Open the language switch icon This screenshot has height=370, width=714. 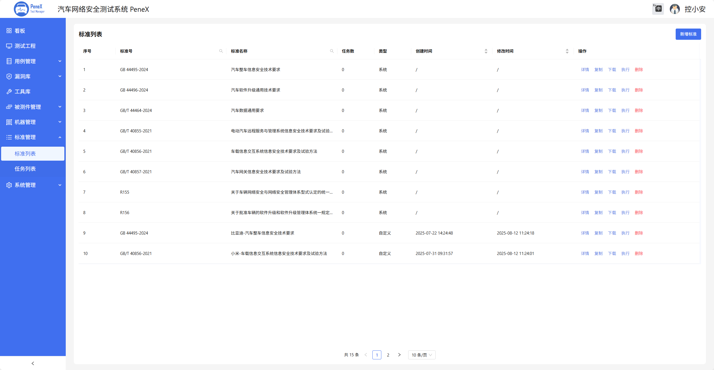tap(658, 9)
